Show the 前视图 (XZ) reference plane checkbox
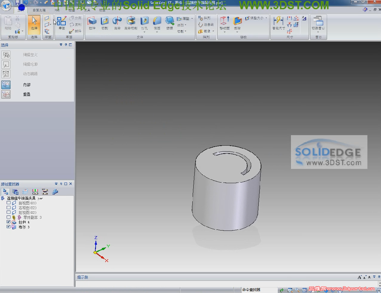The width and height of the screenshot is (381, 293). 9,212
